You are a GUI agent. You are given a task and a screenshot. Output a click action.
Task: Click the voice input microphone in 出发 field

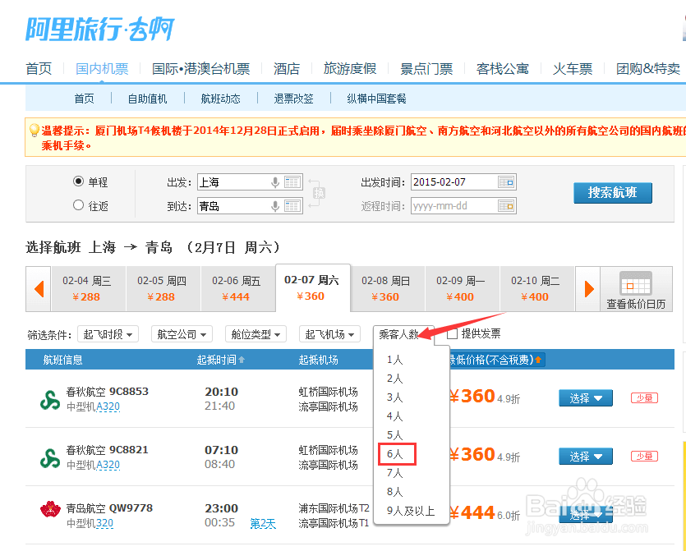pyautogui.click(x=275, y=181)
